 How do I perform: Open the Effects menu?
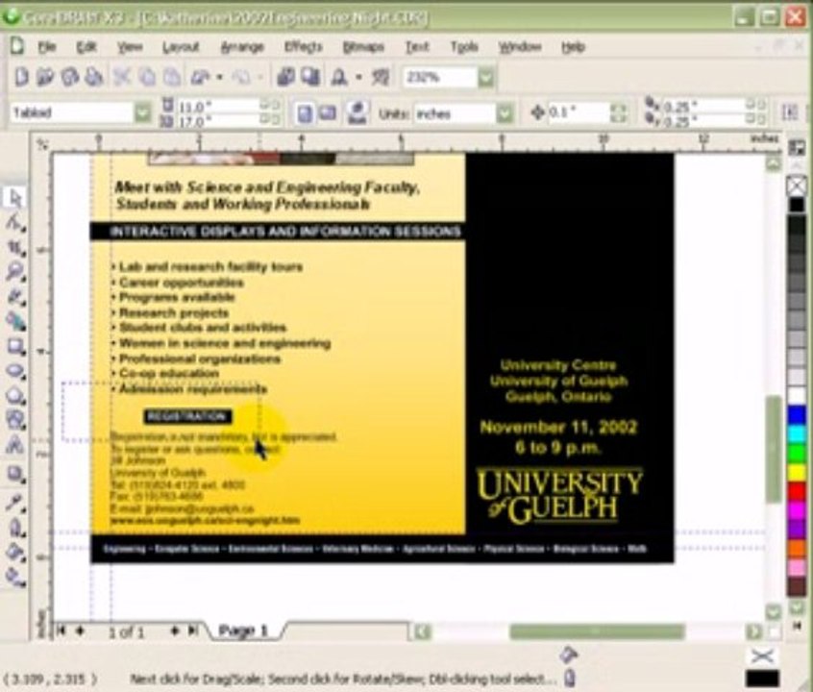click(x=304, y=47)
